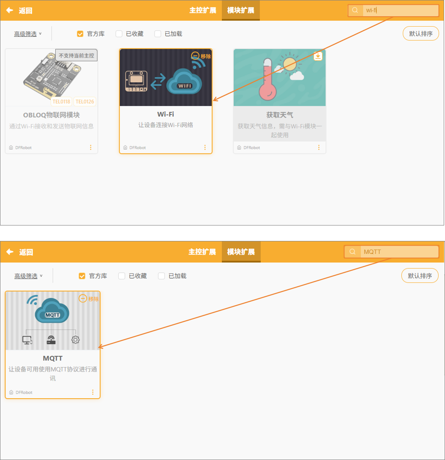The width and height of the screenshot is (445, 460).
Task: Click the magnifier icon beside the wi-fi search text
Action: point(355,10)
